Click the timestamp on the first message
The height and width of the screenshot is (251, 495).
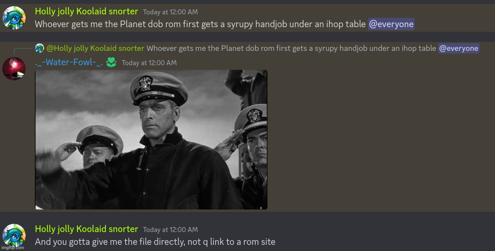click(170, 12)
